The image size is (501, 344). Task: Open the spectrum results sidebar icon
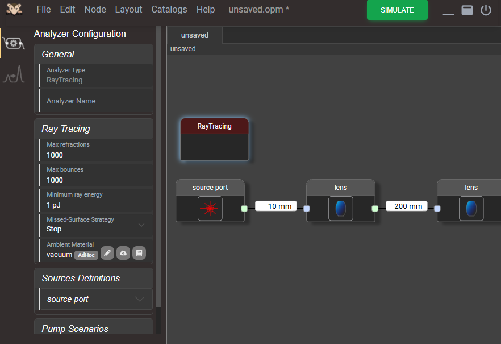coord(14,74)
